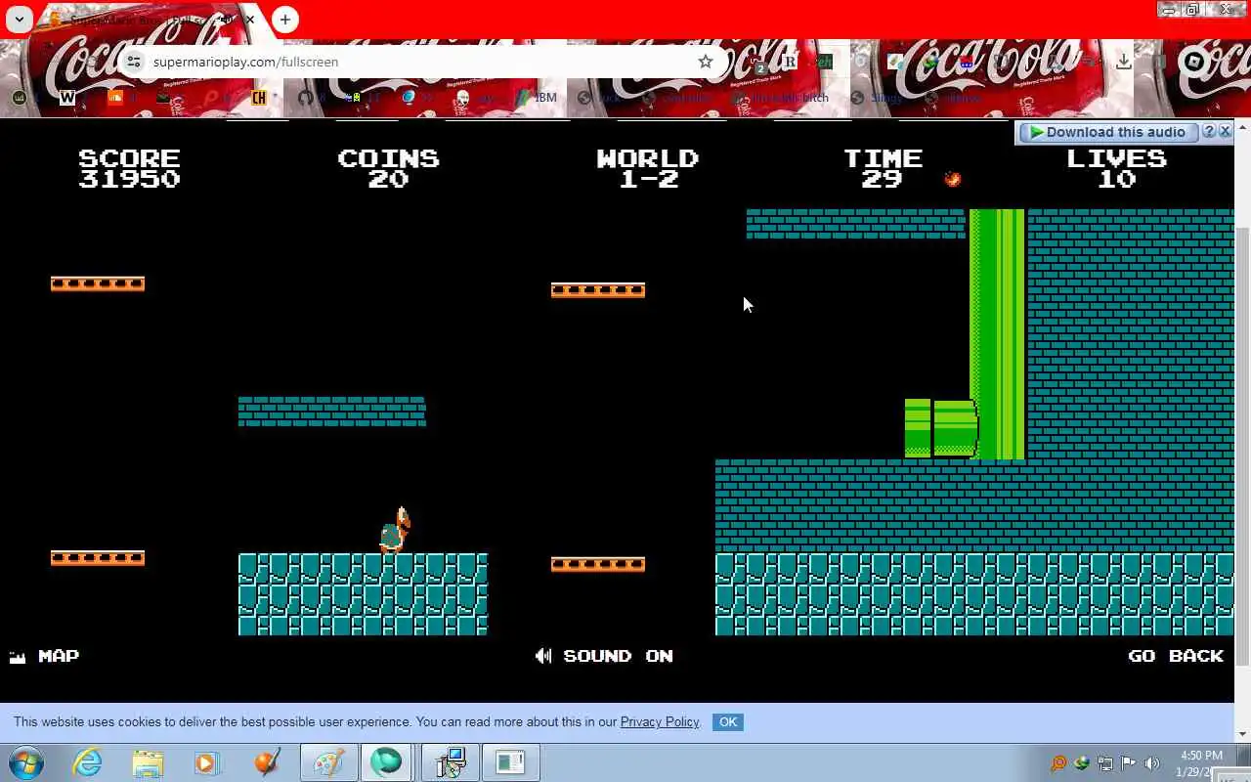Image resolution: width=1251 pixels, height=782 pixels.
Task: Switch to the active browser taskbar icon
Action: tap(387, 762)
